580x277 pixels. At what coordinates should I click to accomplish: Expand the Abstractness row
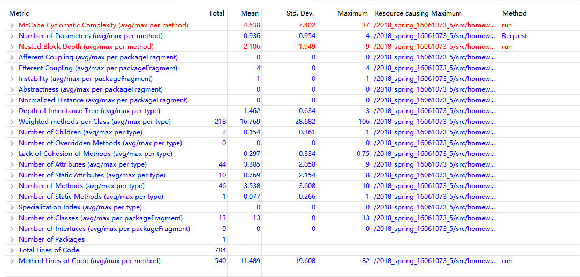click(x=12, y=89)
